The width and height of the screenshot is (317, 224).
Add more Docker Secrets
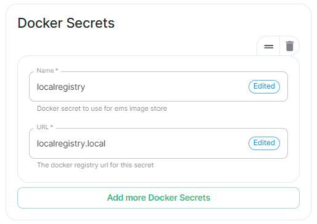[158, 198]
